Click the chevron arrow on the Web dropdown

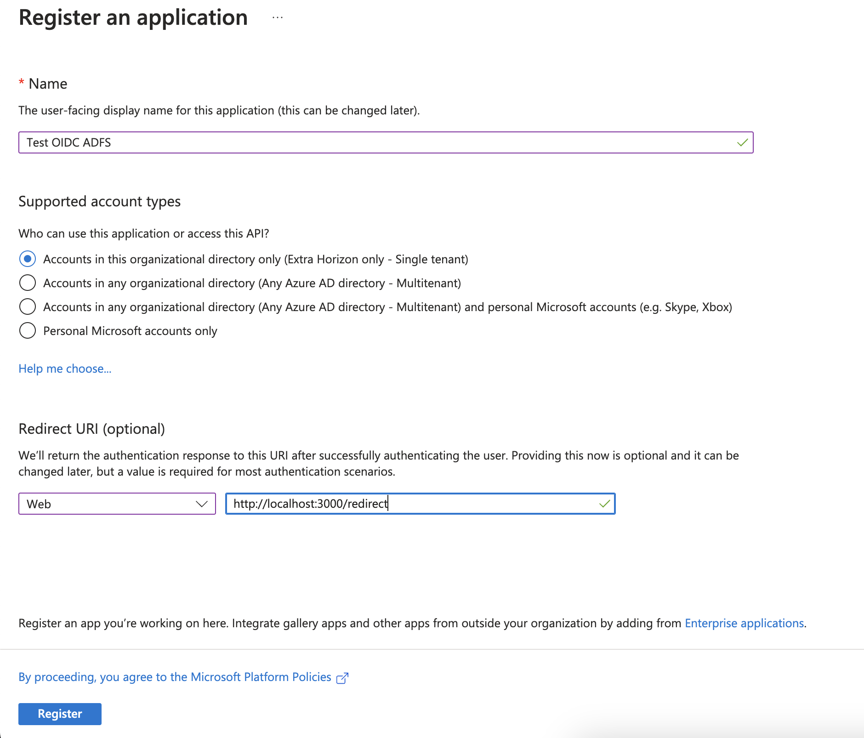click(201, 504)
